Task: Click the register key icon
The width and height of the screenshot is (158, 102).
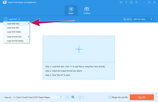Action: (x=126, y=2)
